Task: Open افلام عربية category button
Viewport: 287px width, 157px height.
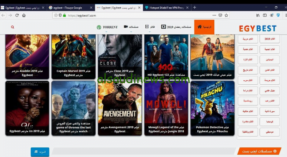Action: point(248,39)
